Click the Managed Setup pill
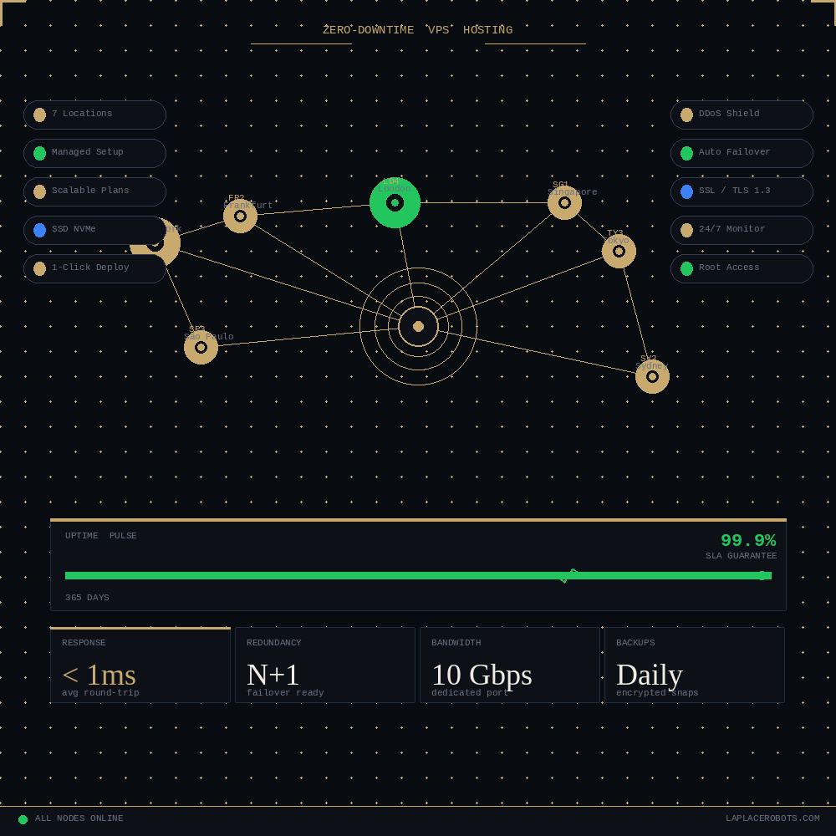Viewport: 836px width, 836px height. [x=94, y=153]
